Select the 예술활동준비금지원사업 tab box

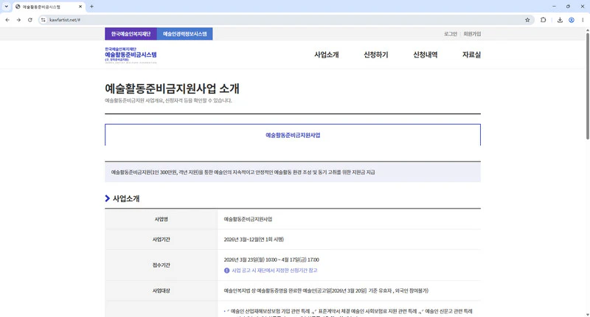tap(293, 135)
